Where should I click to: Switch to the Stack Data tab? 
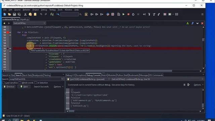(27, 75)
